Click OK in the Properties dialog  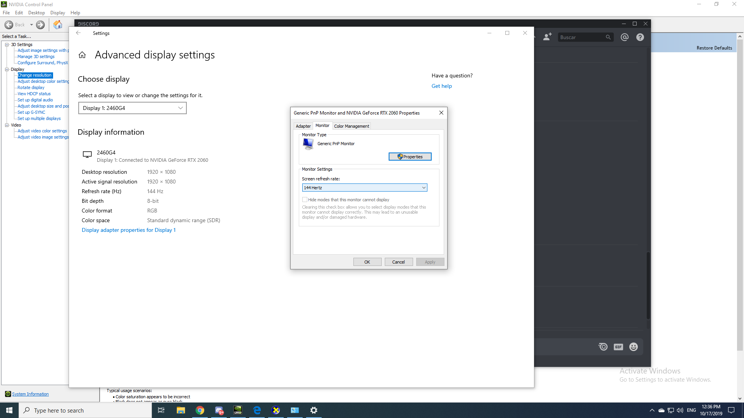[367, 262]
